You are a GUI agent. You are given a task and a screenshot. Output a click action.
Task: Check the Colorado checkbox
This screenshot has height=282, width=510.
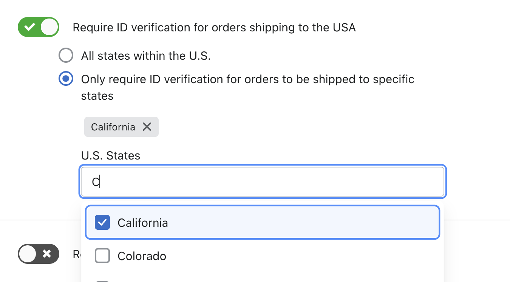pyautogui.click(x=102, y=256)
